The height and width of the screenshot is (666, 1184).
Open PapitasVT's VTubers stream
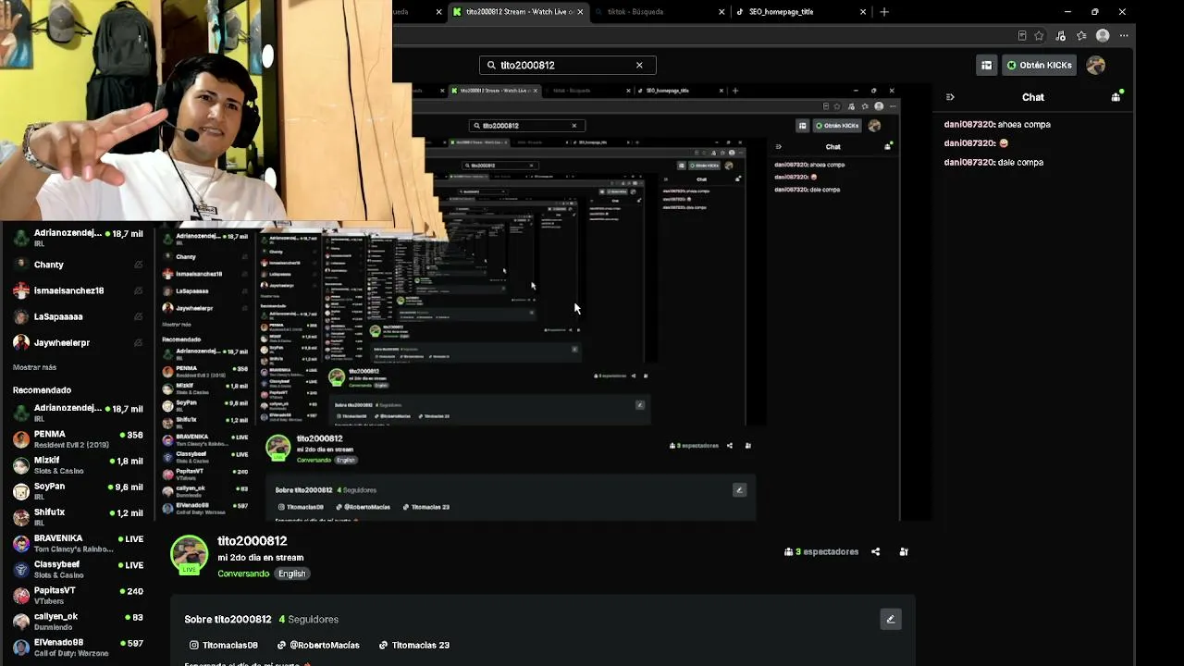click(79, 595)
